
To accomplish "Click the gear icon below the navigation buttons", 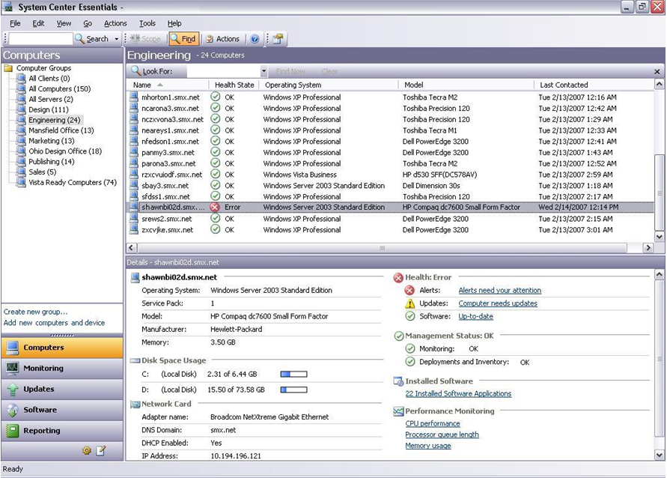I will [x=87, y=450].
